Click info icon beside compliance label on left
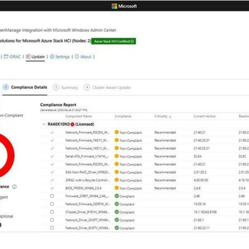The width and height of the screenshot is (249, 249). (14, 186)
